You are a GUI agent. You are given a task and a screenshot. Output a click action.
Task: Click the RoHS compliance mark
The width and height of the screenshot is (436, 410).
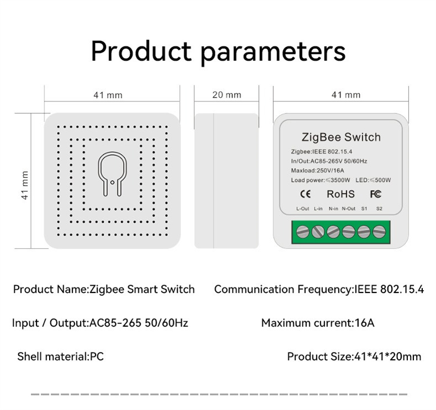coord(341,194)
